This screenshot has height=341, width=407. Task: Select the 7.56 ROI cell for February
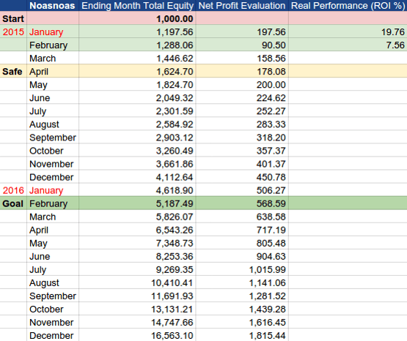click(x=348, y=45)
